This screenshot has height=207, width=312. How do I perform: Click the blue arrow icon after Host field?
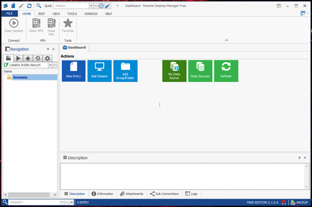point(108,6)
